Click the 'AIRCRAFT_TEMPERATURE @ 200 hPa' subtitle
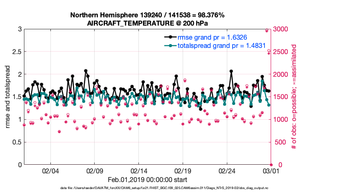This screenshot has width=343, height=194. (147, 23)
